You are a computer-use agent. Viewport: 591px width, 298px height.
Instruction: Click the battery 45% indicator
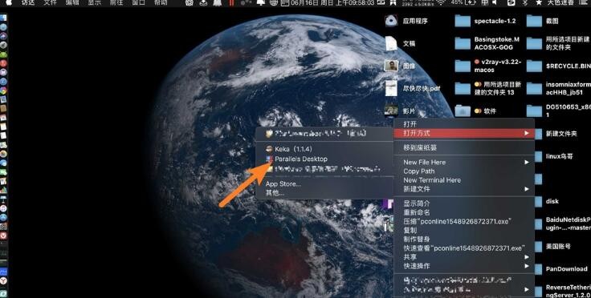[463, 2]
